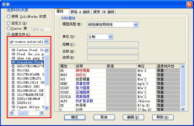Select GB stainless Steel category
The height and width of the screenshot is (126, 194).
27,62
